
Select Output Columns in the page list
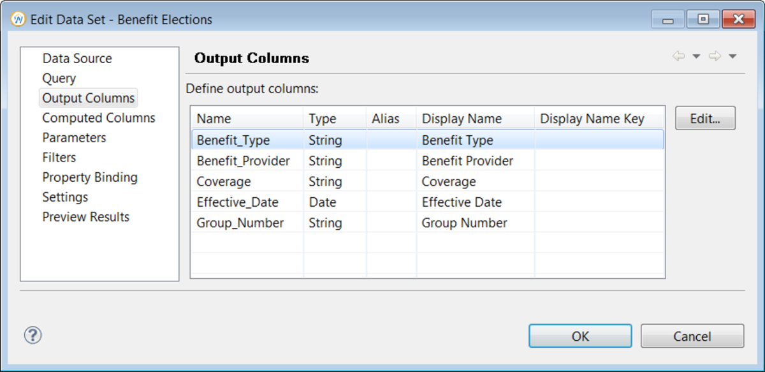[x=89, y=98]
